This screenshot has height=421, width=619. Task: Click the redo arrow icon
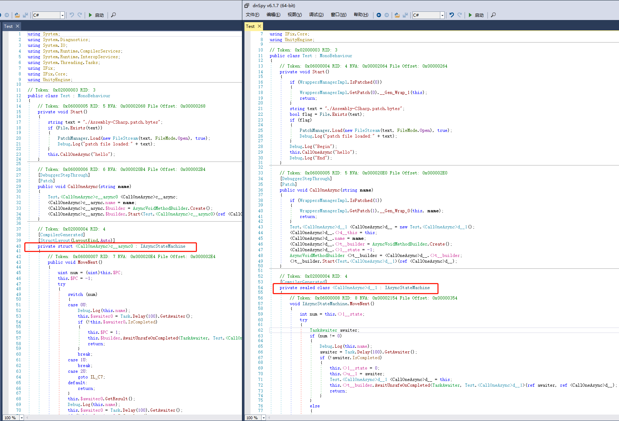(x=460, y=15)
